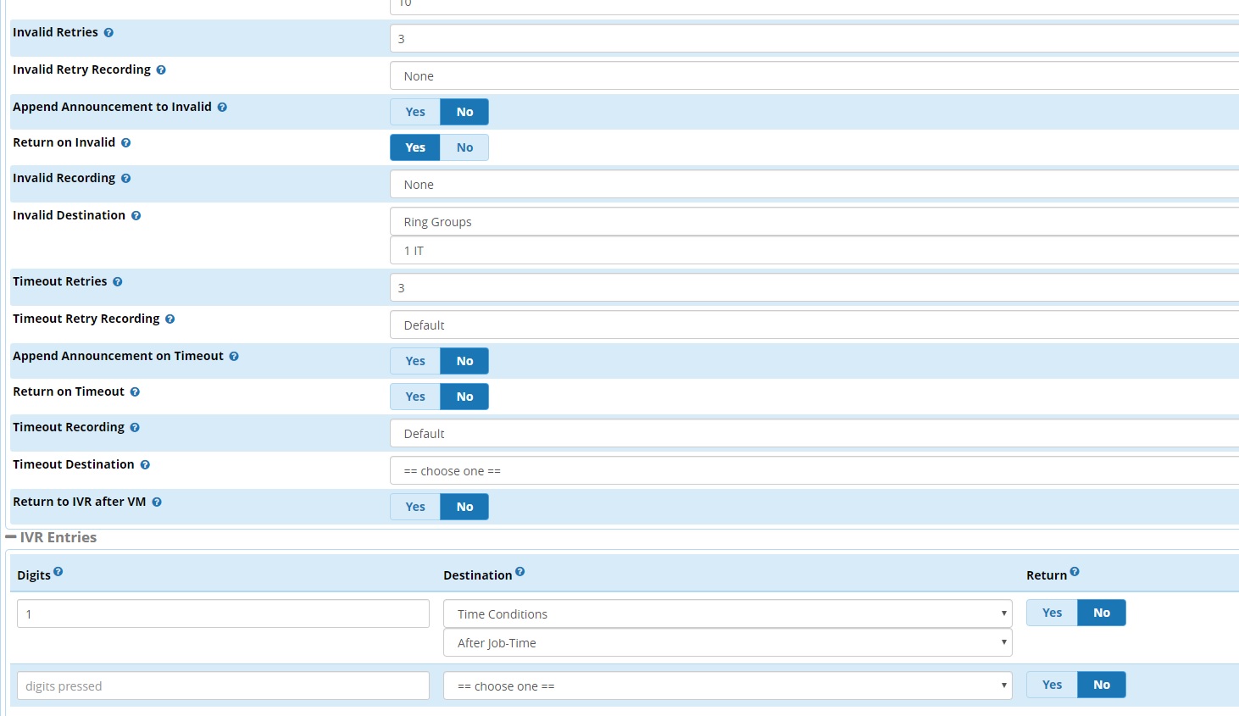Set Return on Invalid to No
The image size is (1239, 716).
pyautogui.click(x=464, y=147)
